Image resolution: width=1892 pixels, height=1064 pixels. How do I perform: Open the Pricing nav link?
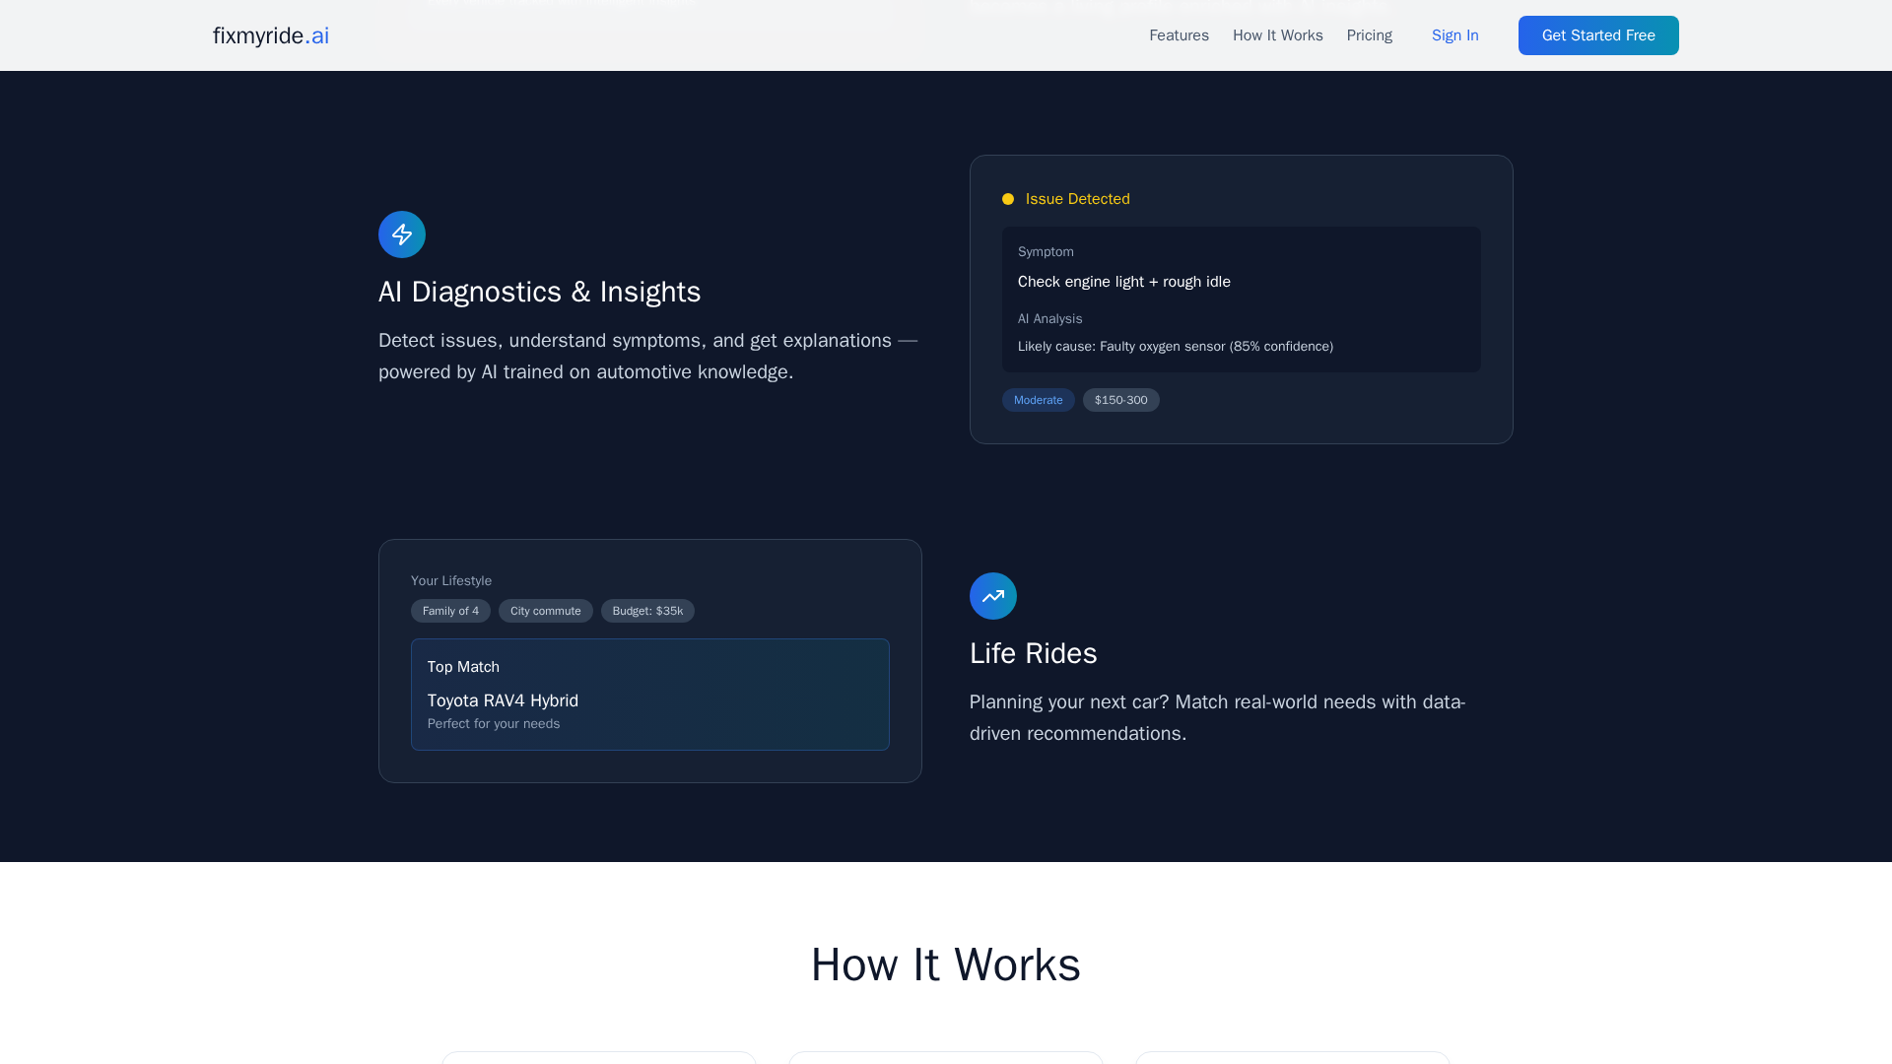click(x=1369, y=35)
